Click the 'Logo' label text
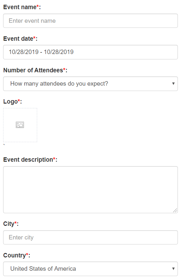 [x=10, y=102]
